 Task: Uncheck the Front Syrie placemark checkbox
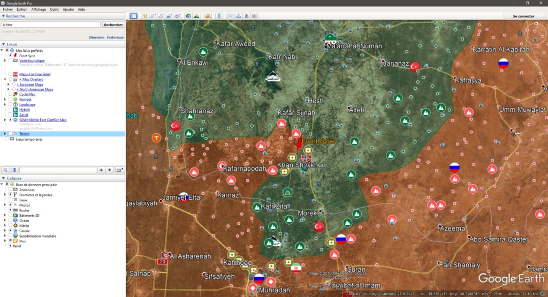click(x=11, y=56)
